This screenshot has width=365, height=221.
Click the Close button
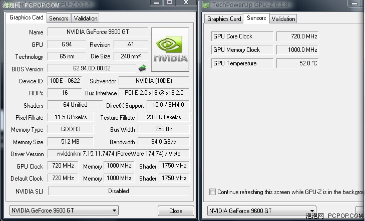[176, 211]
